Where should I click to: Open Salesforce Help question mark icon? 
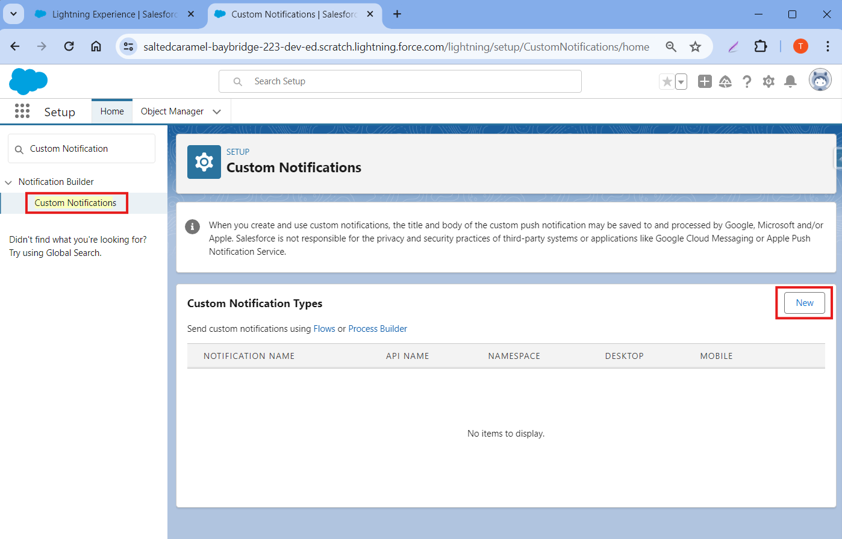point(747,81)
